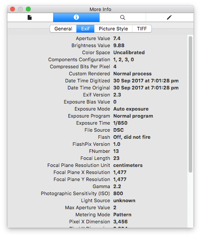Open the document file icon tab
The width and height of the screenshot is (201, 237).
point(30,17)
